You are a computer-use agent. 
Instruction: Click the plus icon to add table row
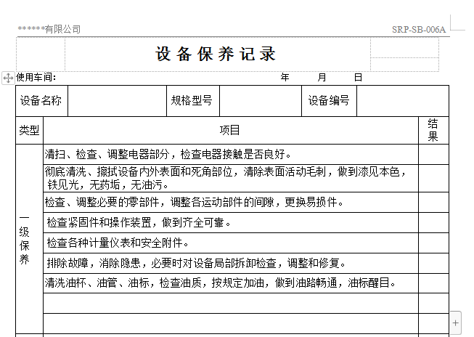(x=455, y=320)
